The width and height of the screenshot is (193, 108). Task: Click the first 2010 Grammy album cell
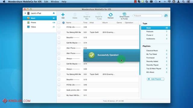(109, 32)
